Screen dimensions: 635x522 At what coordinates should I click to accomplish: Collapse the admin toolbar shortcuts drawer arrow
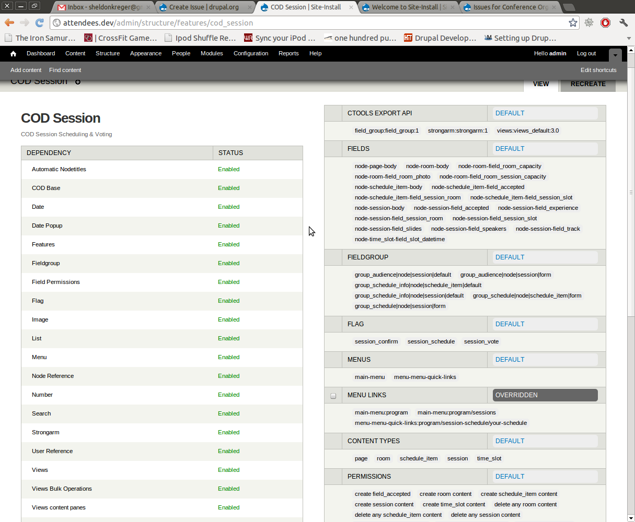615,54
